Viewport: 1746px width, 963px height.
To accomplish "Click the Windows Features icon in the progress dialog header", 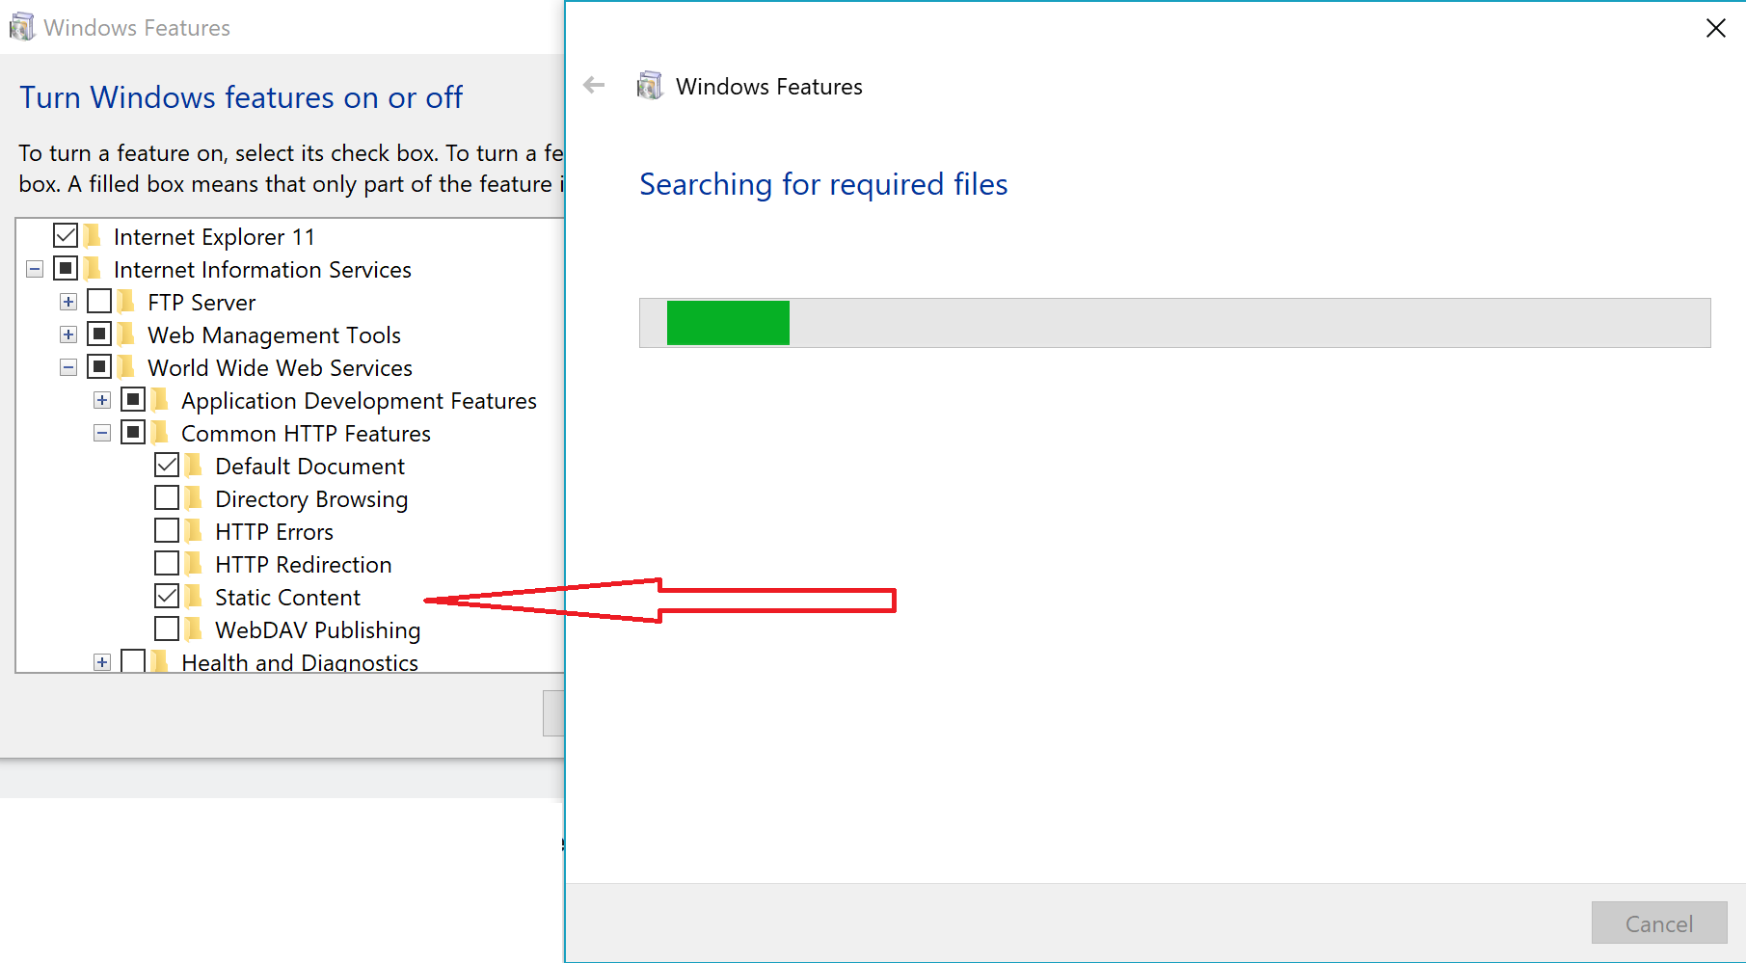I will click(650, 86).
